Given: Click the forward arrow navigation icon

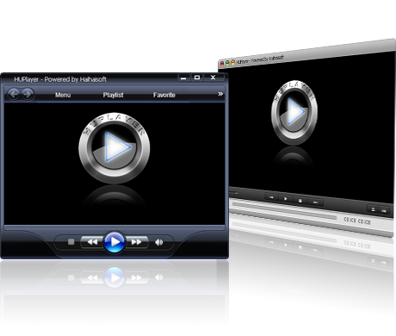Looking at the screenshot, I should pos(28,94).
